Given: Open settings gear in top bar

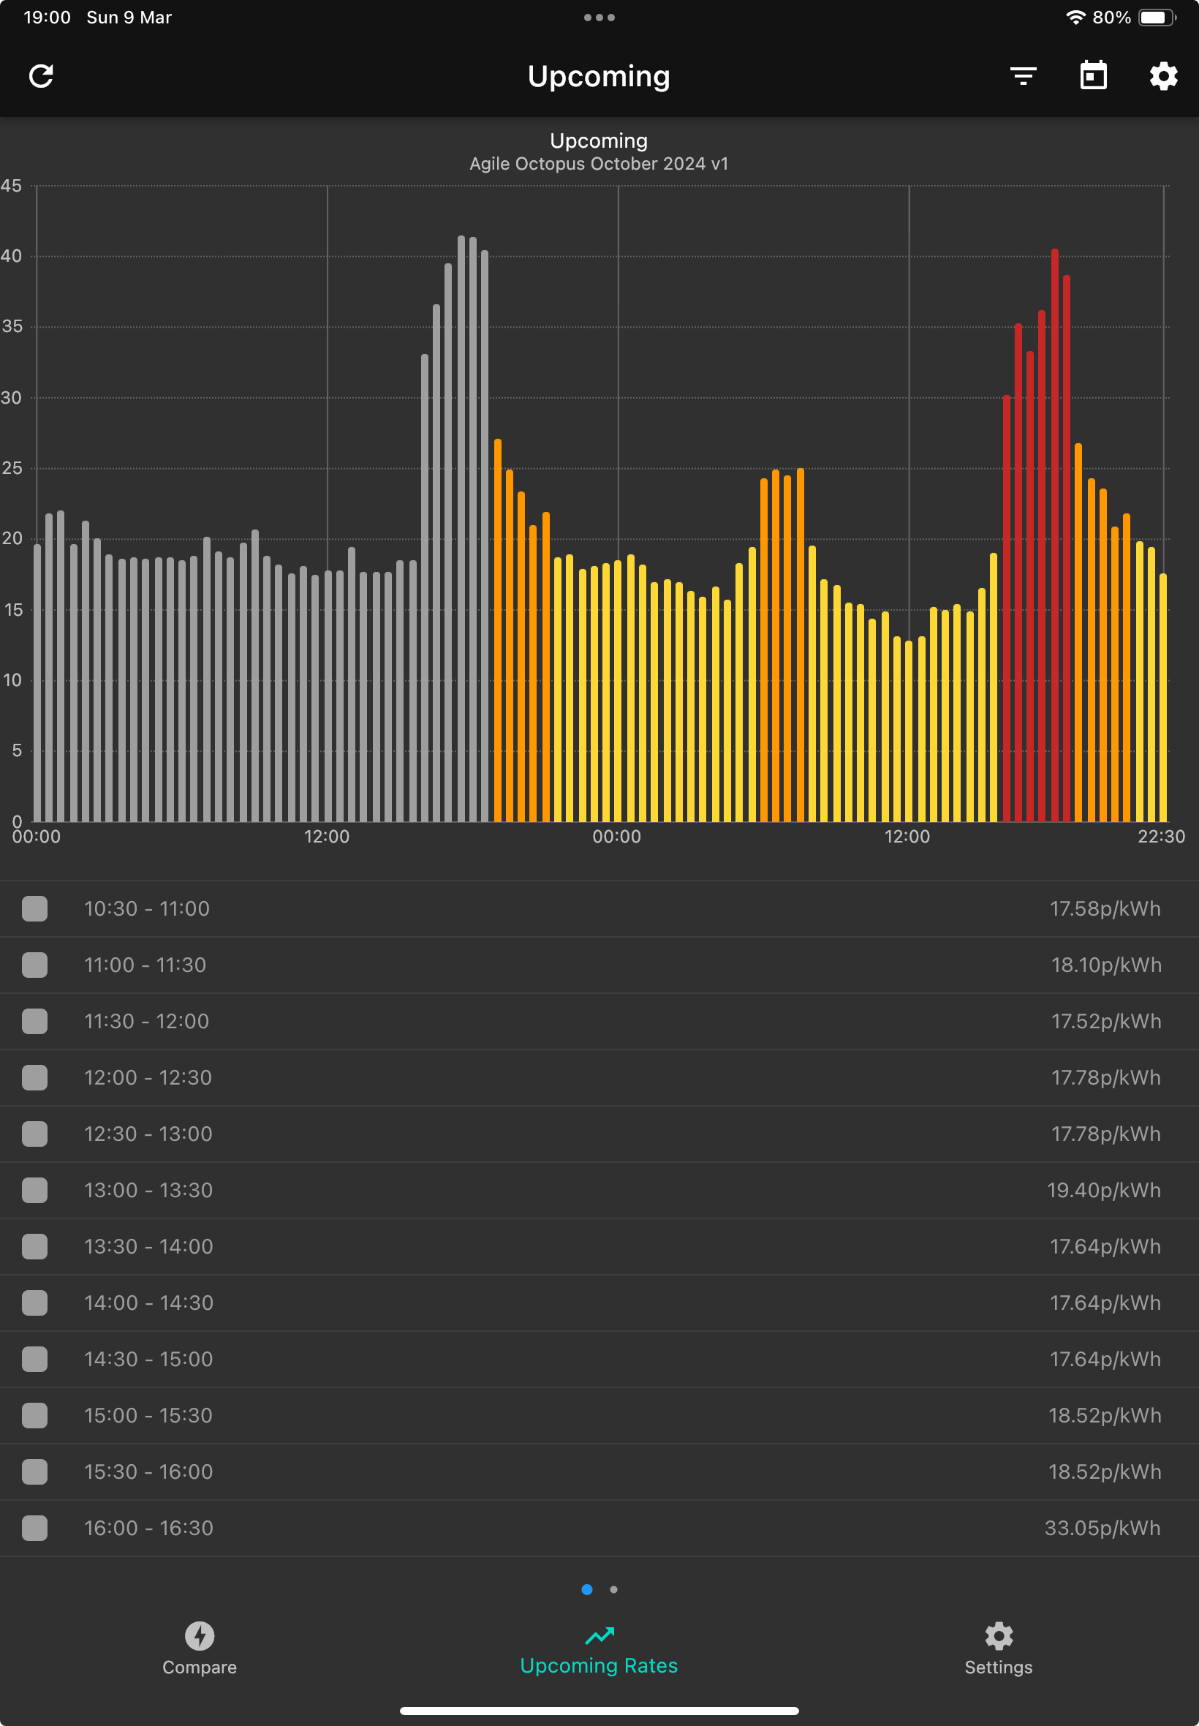Looking at the screenshot, I should tap(1163, 76).
